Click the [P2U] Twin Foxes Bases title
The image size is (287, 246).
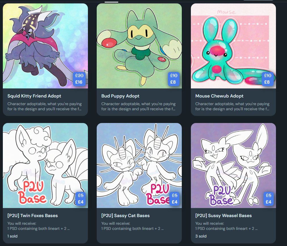[33, 216]
